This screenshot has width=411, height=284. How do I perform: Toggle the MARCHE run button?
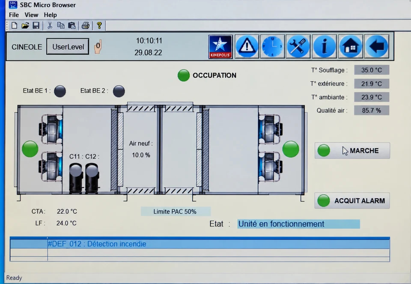tap(352, 150)
